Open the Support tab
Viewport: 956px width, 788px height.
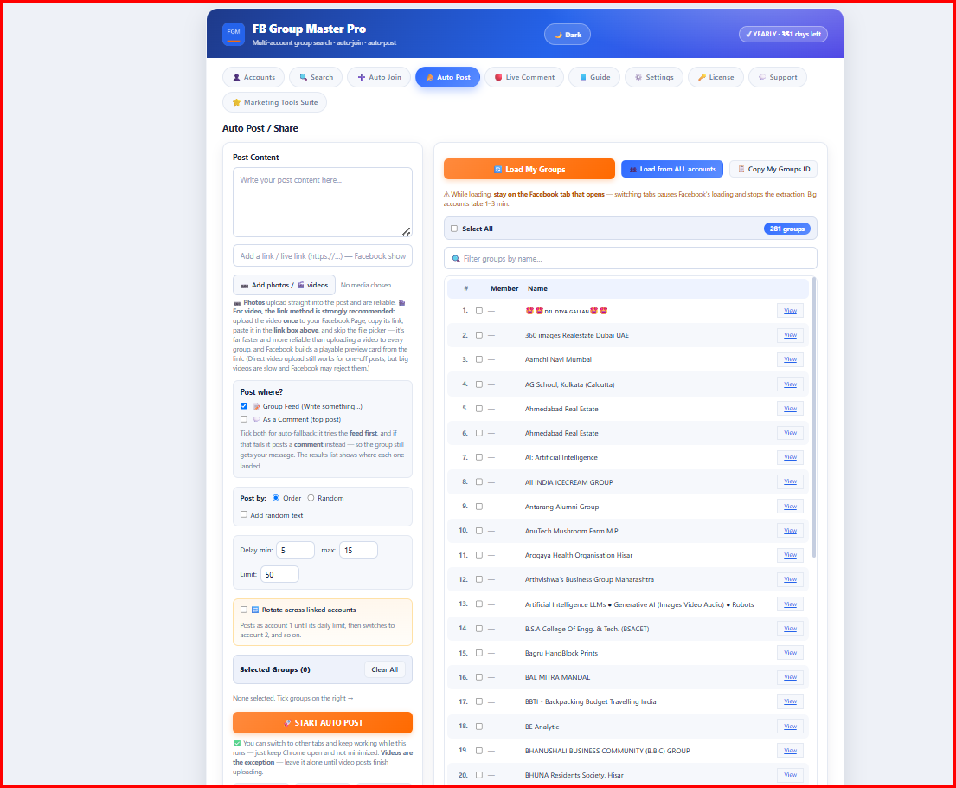point(778,78)
